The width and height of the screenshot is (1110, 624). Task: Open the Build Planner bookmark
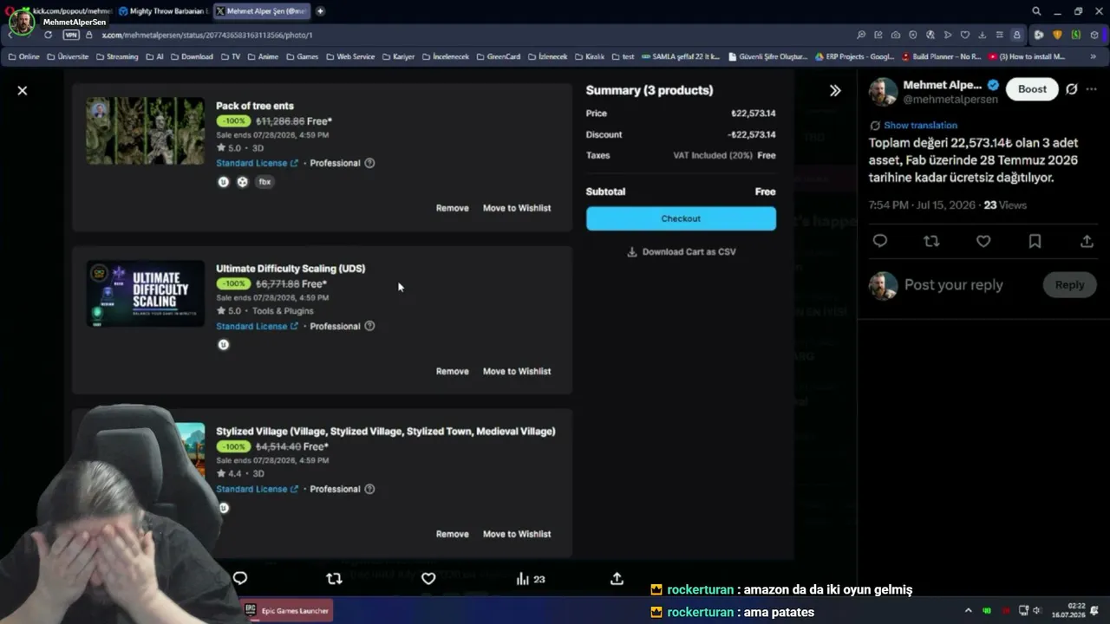click(x=941, y=56)
